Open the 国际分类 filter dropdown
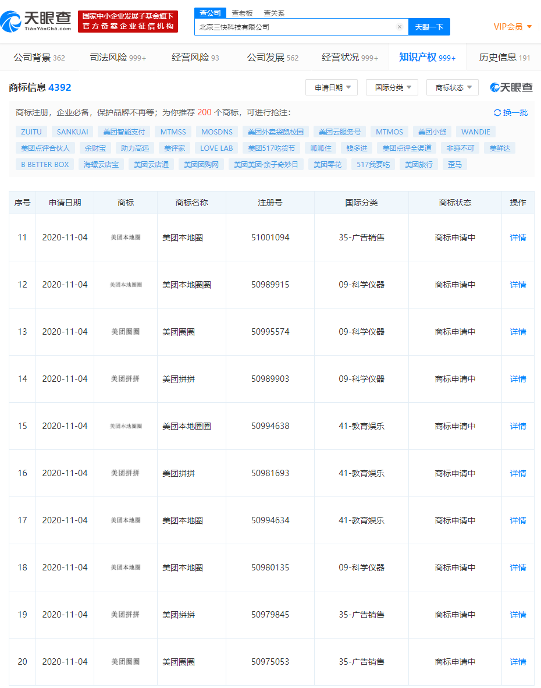Viewport: 541px width, 688px height. [x=391, y=87]
